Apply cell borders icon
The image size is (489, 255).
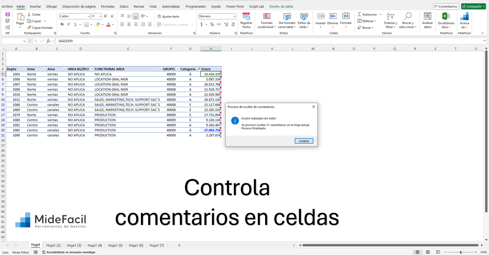coord(87,24)
